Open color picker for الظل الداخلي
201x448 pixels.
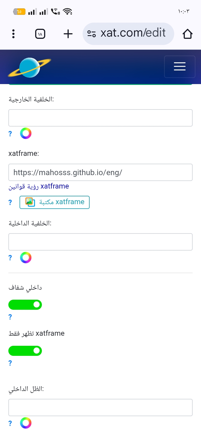click(26, 423)
